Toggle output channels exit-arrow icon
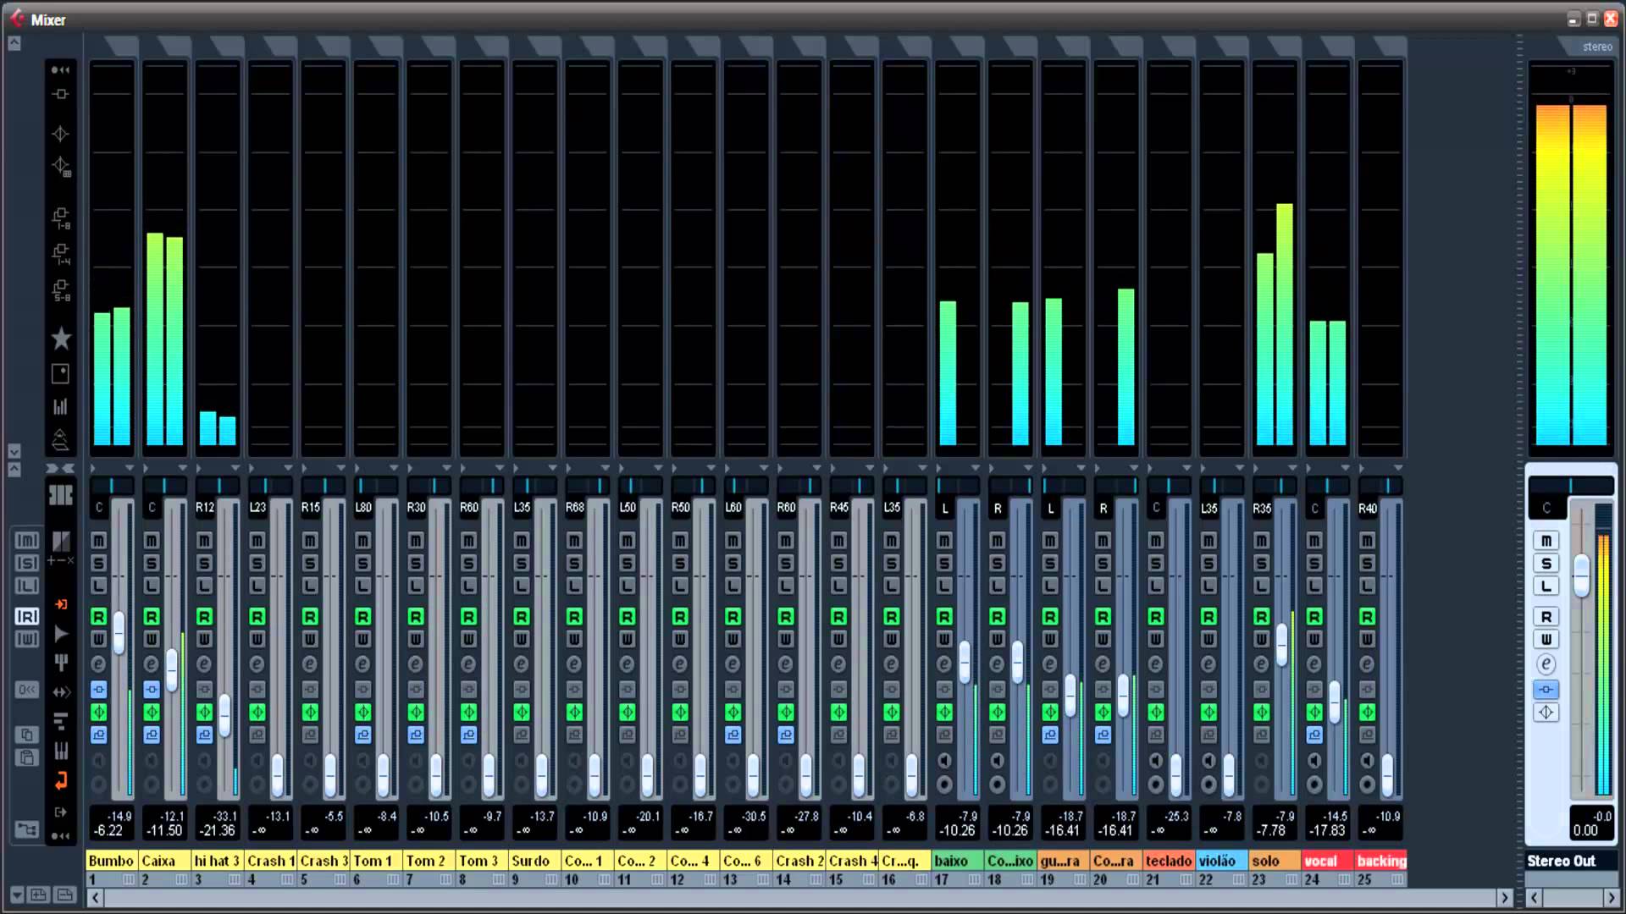This screenshot has height=914, width=1626. pos(61,812)
